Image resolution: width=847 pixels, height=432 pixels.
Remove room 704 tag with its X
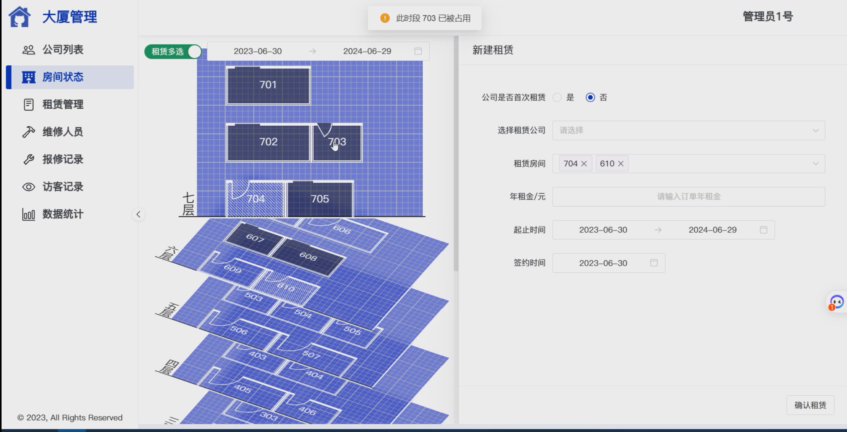[x=584, y=164]
